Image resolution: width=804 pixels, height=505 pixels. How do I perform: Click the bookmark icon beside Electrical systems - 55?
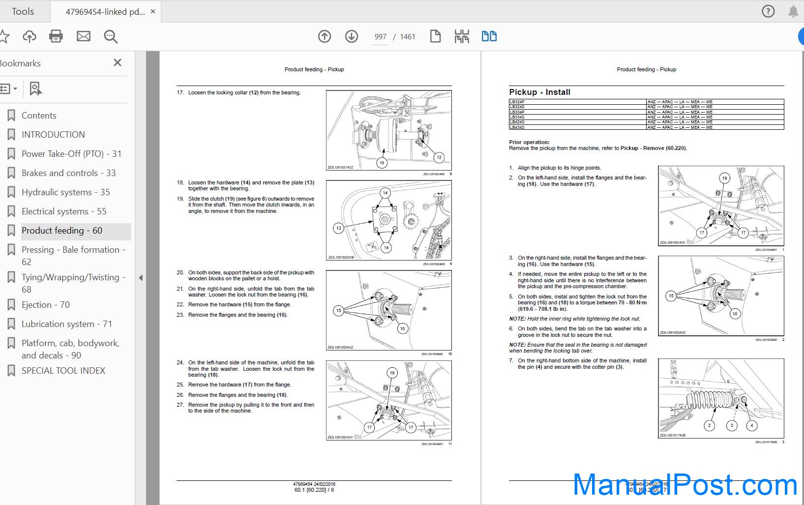click(x=11, y=211)
